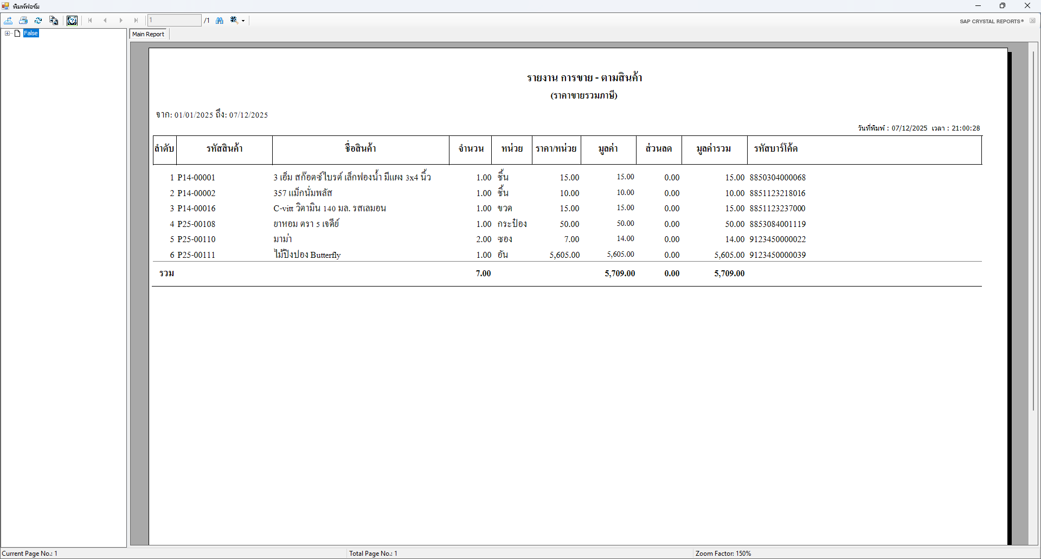
Task: Click the Zoom Factor 150% status text
Action: [723, 553]
